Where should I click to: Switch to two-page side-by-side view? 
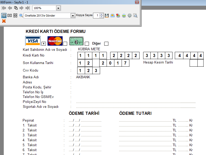pyautogui.click(x=10, y=16)
